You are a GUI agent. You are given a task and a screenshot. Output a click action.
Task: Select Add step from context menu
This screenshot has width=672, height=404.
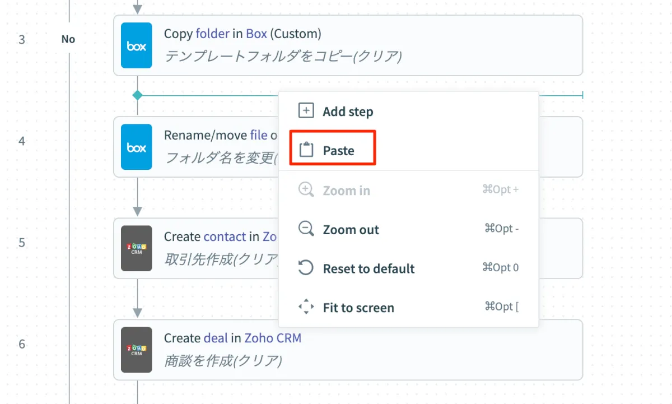point(347,112)
